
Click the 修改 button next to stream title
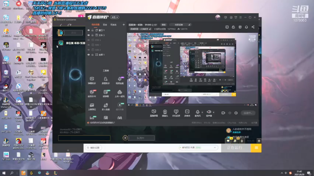[x=163, y=25]
